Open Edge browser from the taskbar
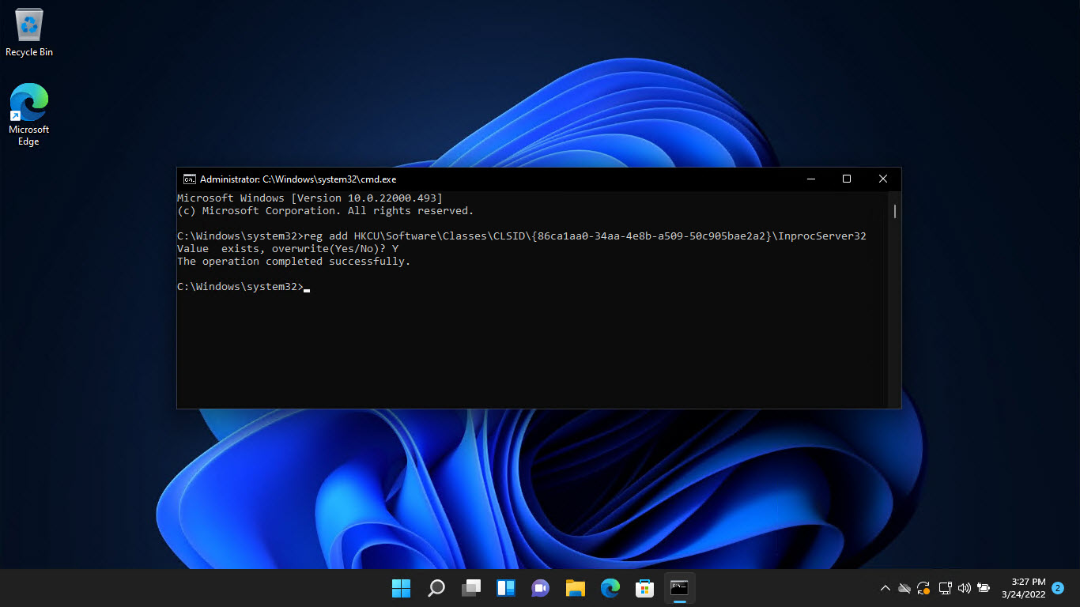This screenshot has height=607, width=1080. tap(610, 588)
